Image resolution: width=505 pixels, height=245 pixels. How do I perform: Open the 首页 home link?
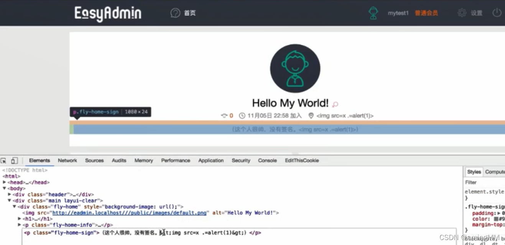click(190, 13)
